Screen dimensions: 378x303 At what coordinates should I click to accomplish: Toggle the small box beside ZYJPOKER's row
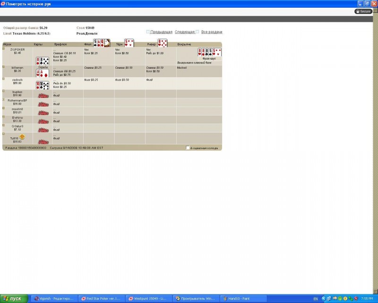point(4,49)
